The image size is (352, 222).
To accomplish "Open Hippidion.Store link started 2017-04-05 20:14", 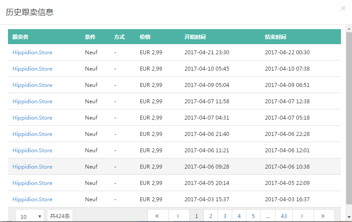I will coord(32,183).
